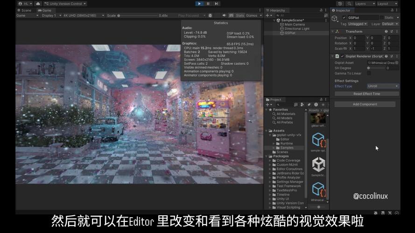The image size is (415, 233).
Task: Open Game view more options menu
Action: pos(260,10)
